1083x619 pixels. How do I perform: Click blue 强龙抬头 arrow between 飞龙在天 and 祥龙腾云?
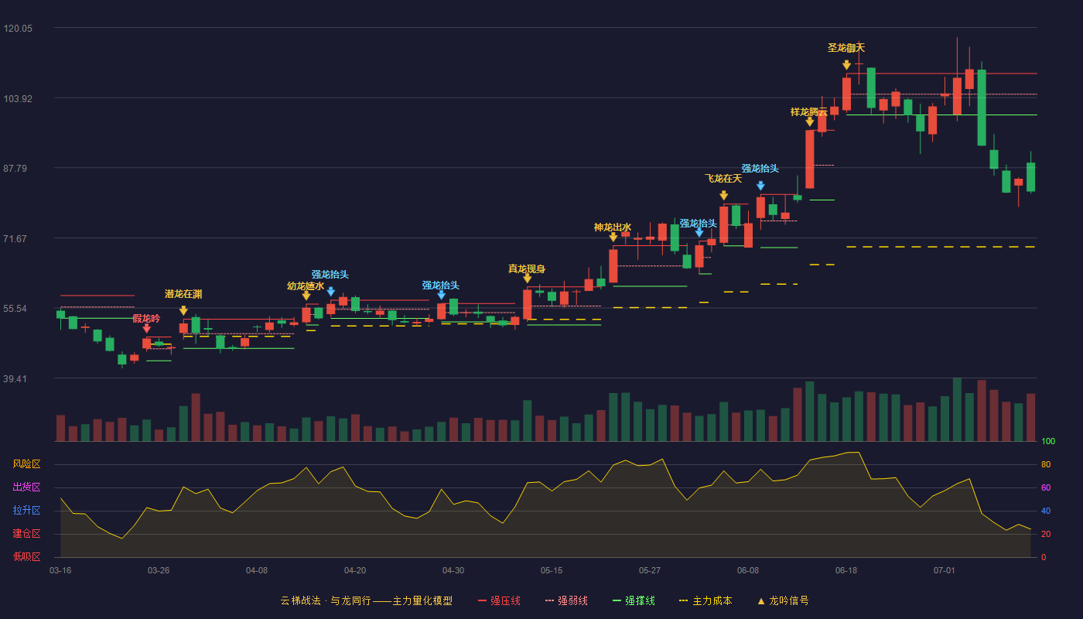[760, 186]
